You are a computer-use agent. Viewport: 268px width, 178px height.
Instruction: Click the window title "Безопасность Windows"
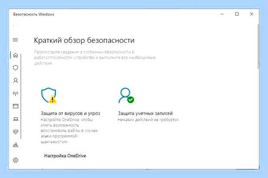tap(34, 14)
